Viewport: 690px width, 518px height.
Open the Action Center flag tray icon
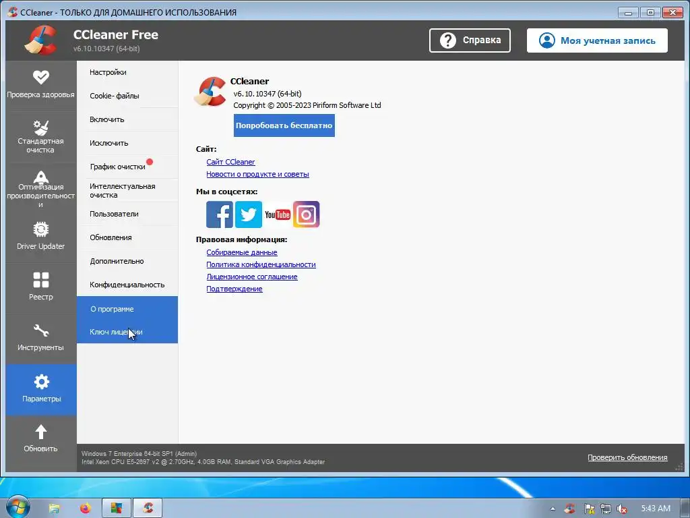(589, 509)
